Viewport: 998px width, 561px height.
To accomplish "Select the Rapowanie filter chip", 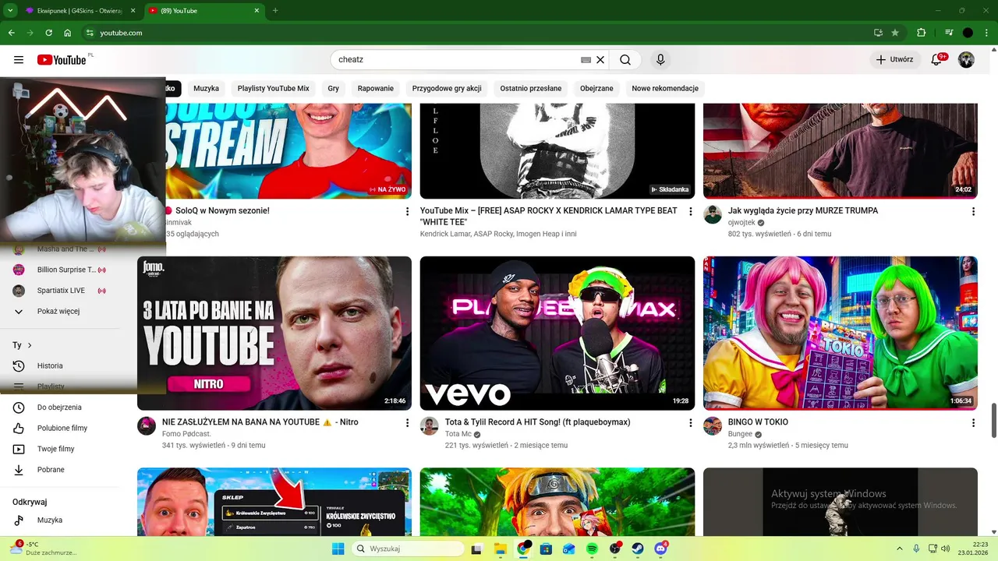I will (x=376, y=88).
